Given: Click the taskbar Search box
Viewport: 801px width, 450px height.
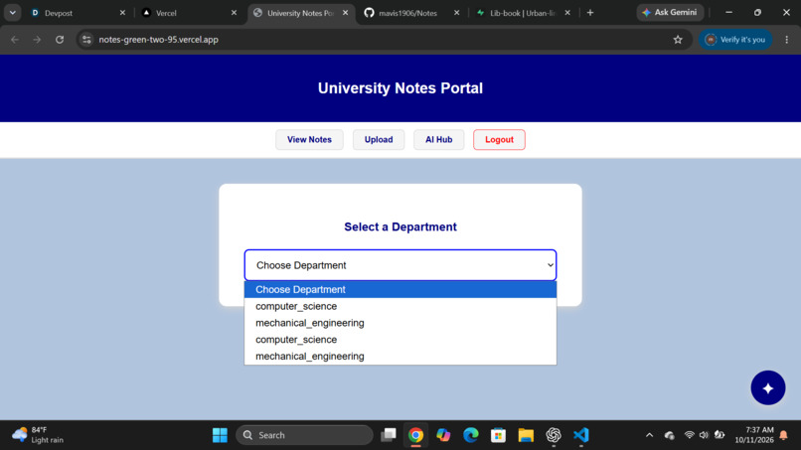Looking at the screenshot, I should point(304,435).
